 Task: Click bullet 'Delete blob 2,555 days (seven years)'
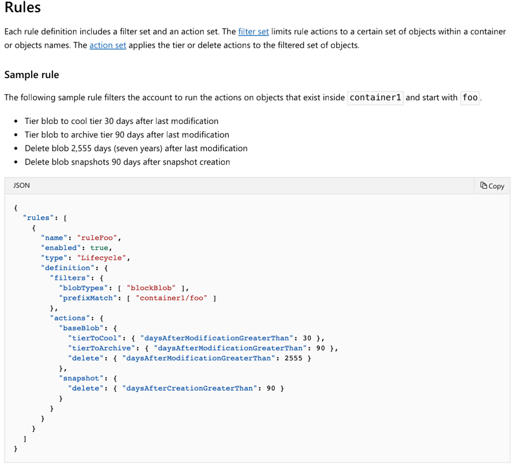click(136, 149)
